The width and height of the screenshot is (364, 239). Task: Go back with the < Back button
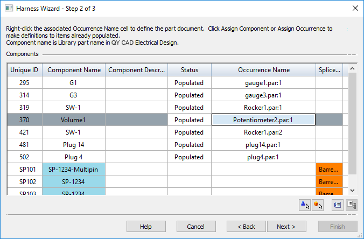[246, 227]
